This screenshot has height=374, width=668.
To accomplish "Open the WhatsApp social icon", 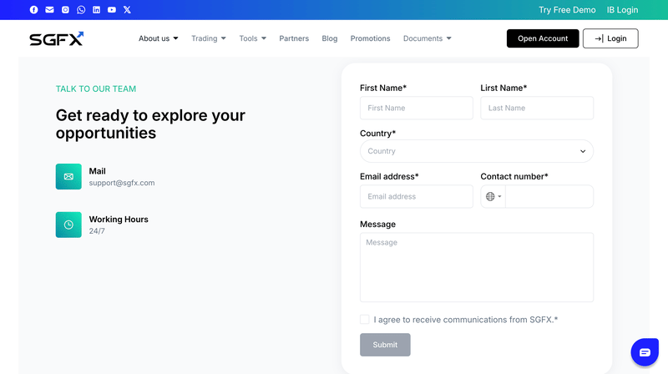I will click(x=81, y=10).
